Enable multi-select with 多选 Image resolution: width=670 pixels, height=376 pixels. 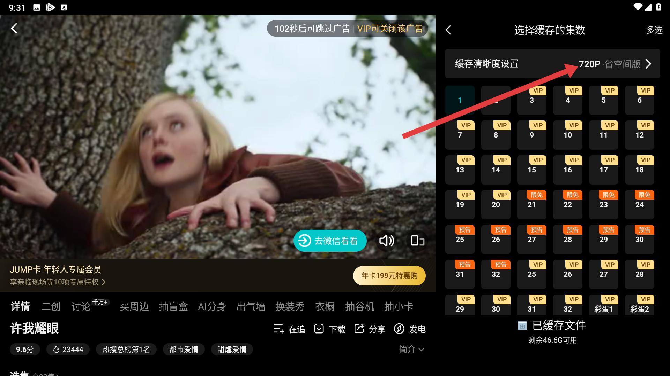tap(654, 30)
